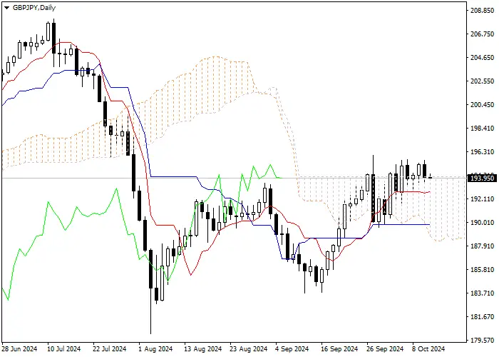Click the 26 Sep 2024 date label
499x357 pixels.
click(x=385, y=348)
